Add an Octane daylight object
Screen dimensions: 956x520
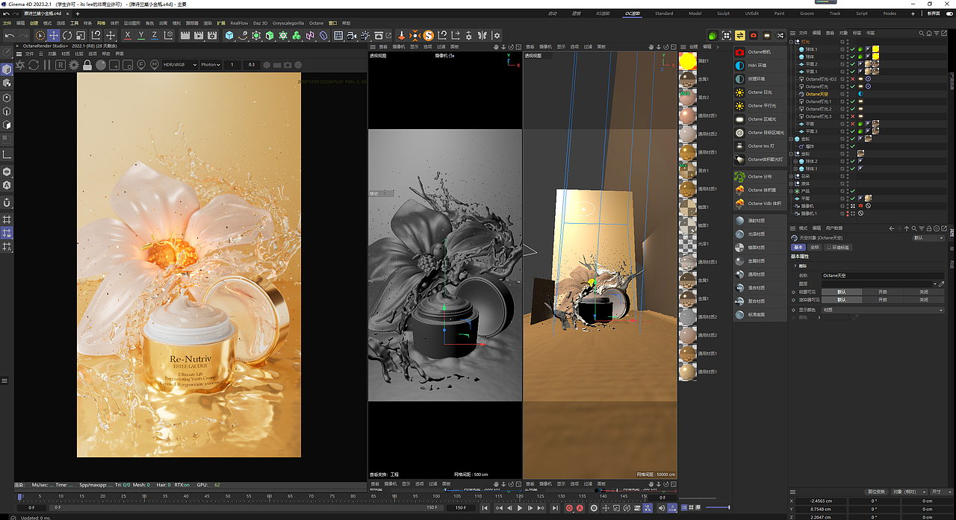(759, 93)
